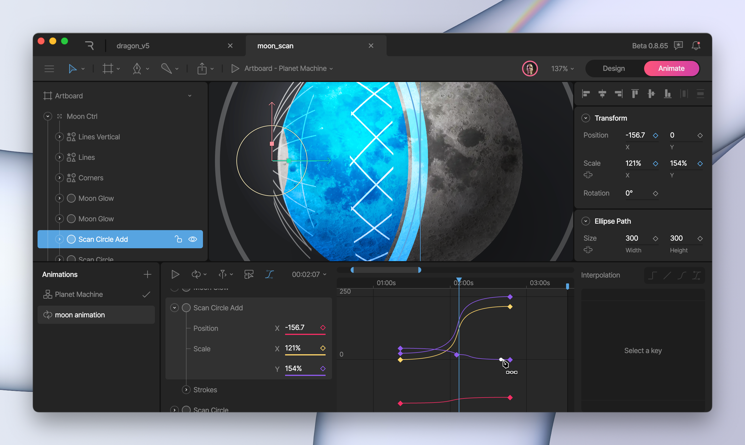745x445 pixels.
Task: Add a new animation with plus
Action: point(147,274)
